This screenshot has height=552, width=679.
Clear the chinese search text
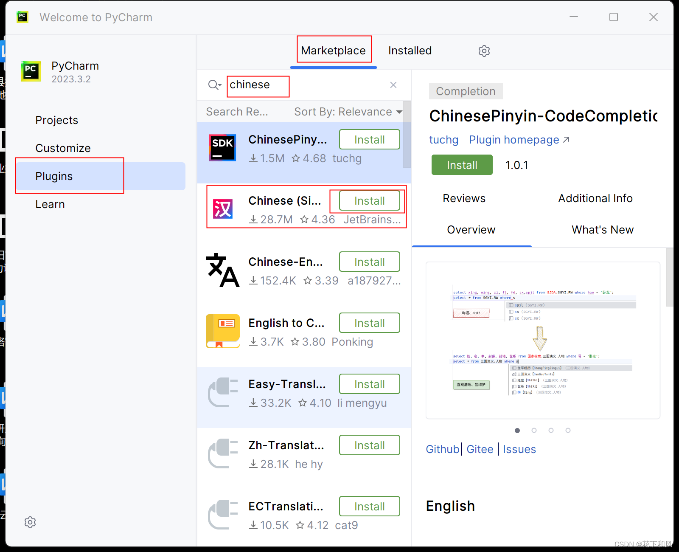(393, 85)
